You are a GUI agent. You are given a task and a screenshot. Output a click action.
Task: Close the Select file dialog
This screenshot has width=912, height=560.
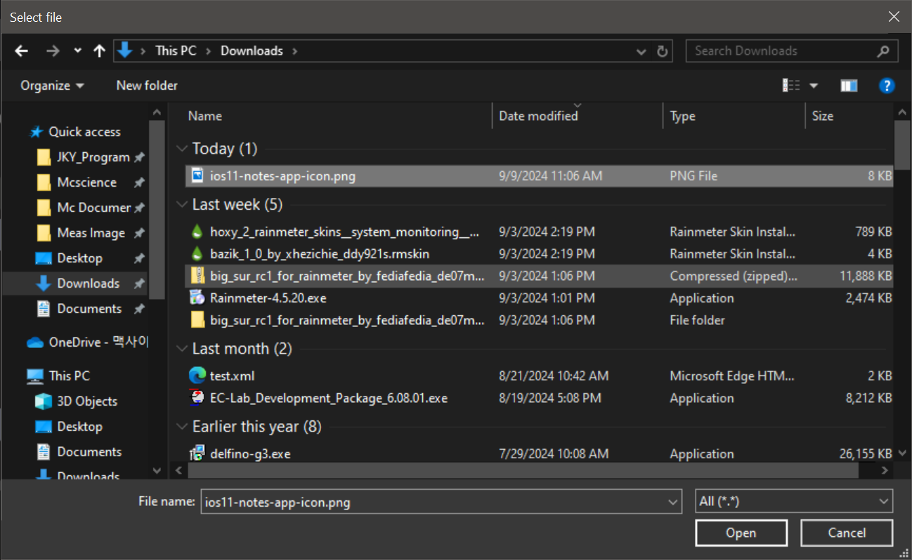pyautogui.click(x=894, y=17)
